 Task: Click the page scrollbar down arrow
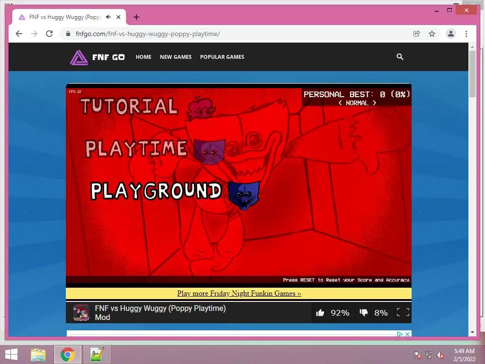click(x=472, y=332)
